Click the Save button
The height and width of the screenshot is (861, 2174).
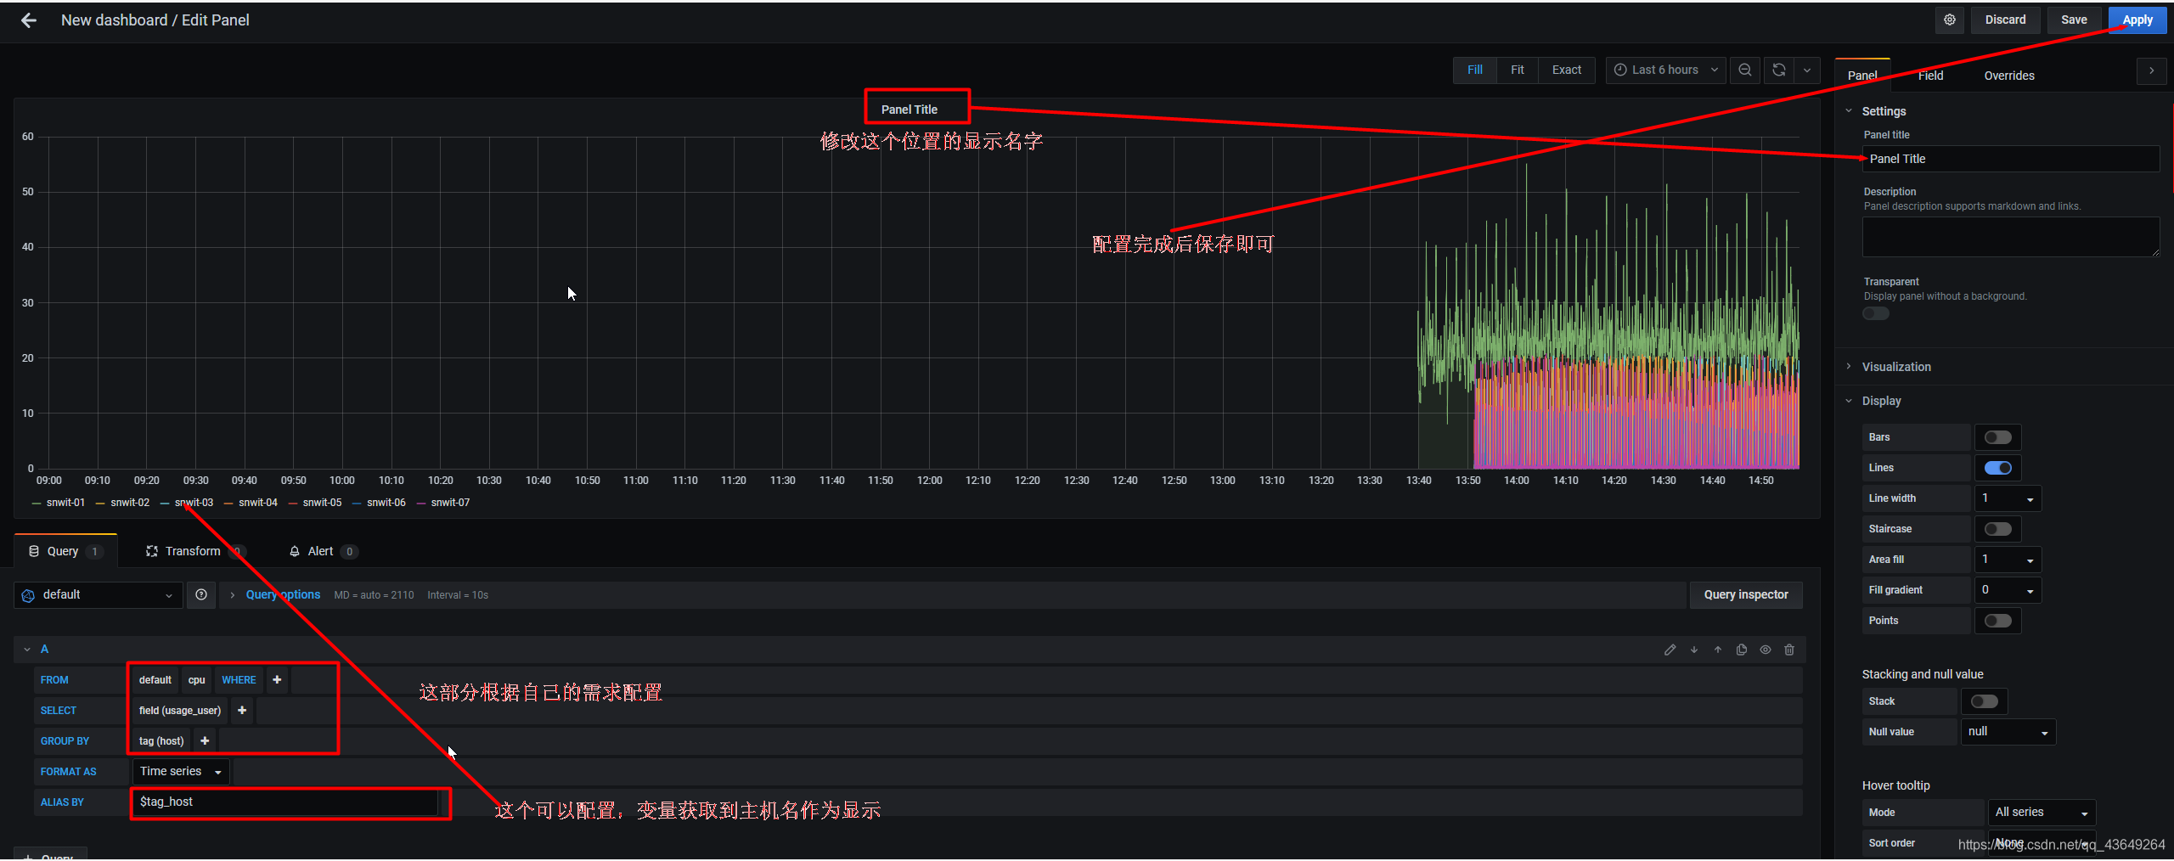pos(2074,20)
